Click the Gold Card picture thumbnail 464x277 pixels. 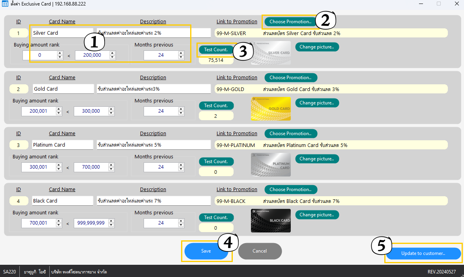point(271,108)
